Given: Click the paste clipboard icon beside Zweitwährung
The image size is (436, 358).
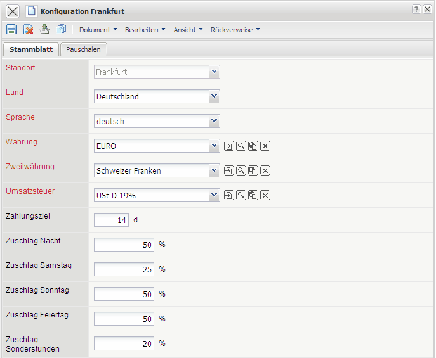Looking at the screenshot, I should 253,170.
